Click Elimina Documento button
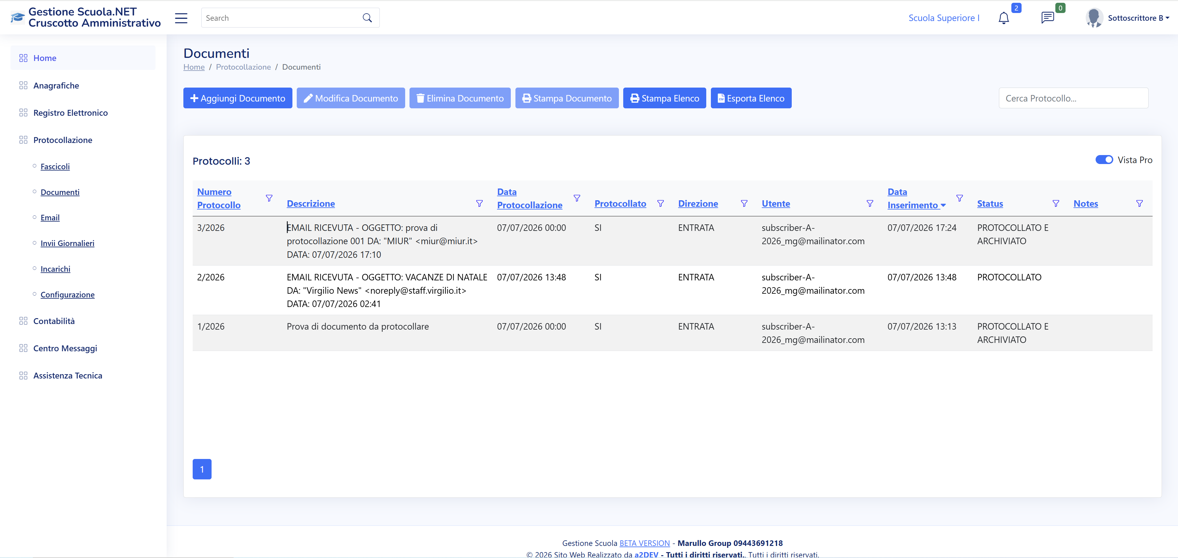Screen dimensions: 1178x558 (x=460, y=98)
